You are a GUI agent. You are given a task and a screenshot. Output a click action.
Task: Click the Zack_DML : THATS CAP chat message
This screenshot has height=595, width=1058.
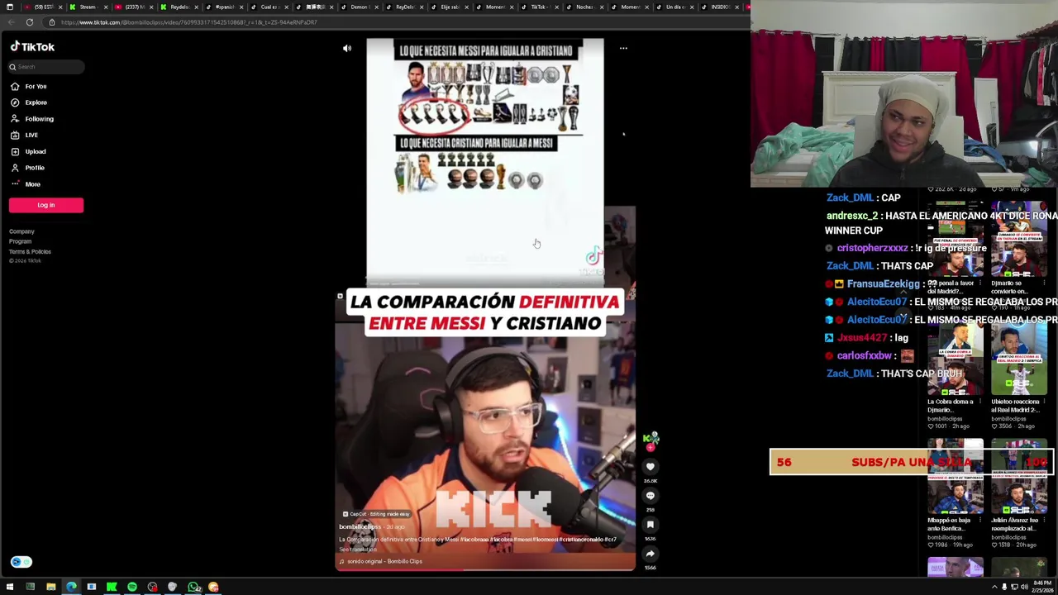879,266
